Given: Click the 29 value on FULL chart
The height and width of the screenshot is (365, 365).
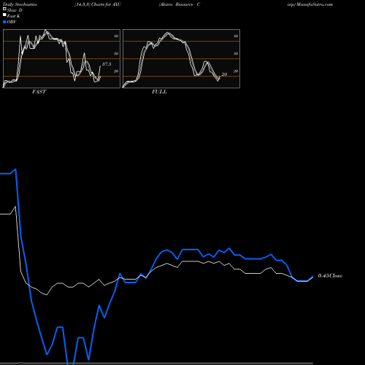Looking at the screenshot, I should [x=224, y=74].
